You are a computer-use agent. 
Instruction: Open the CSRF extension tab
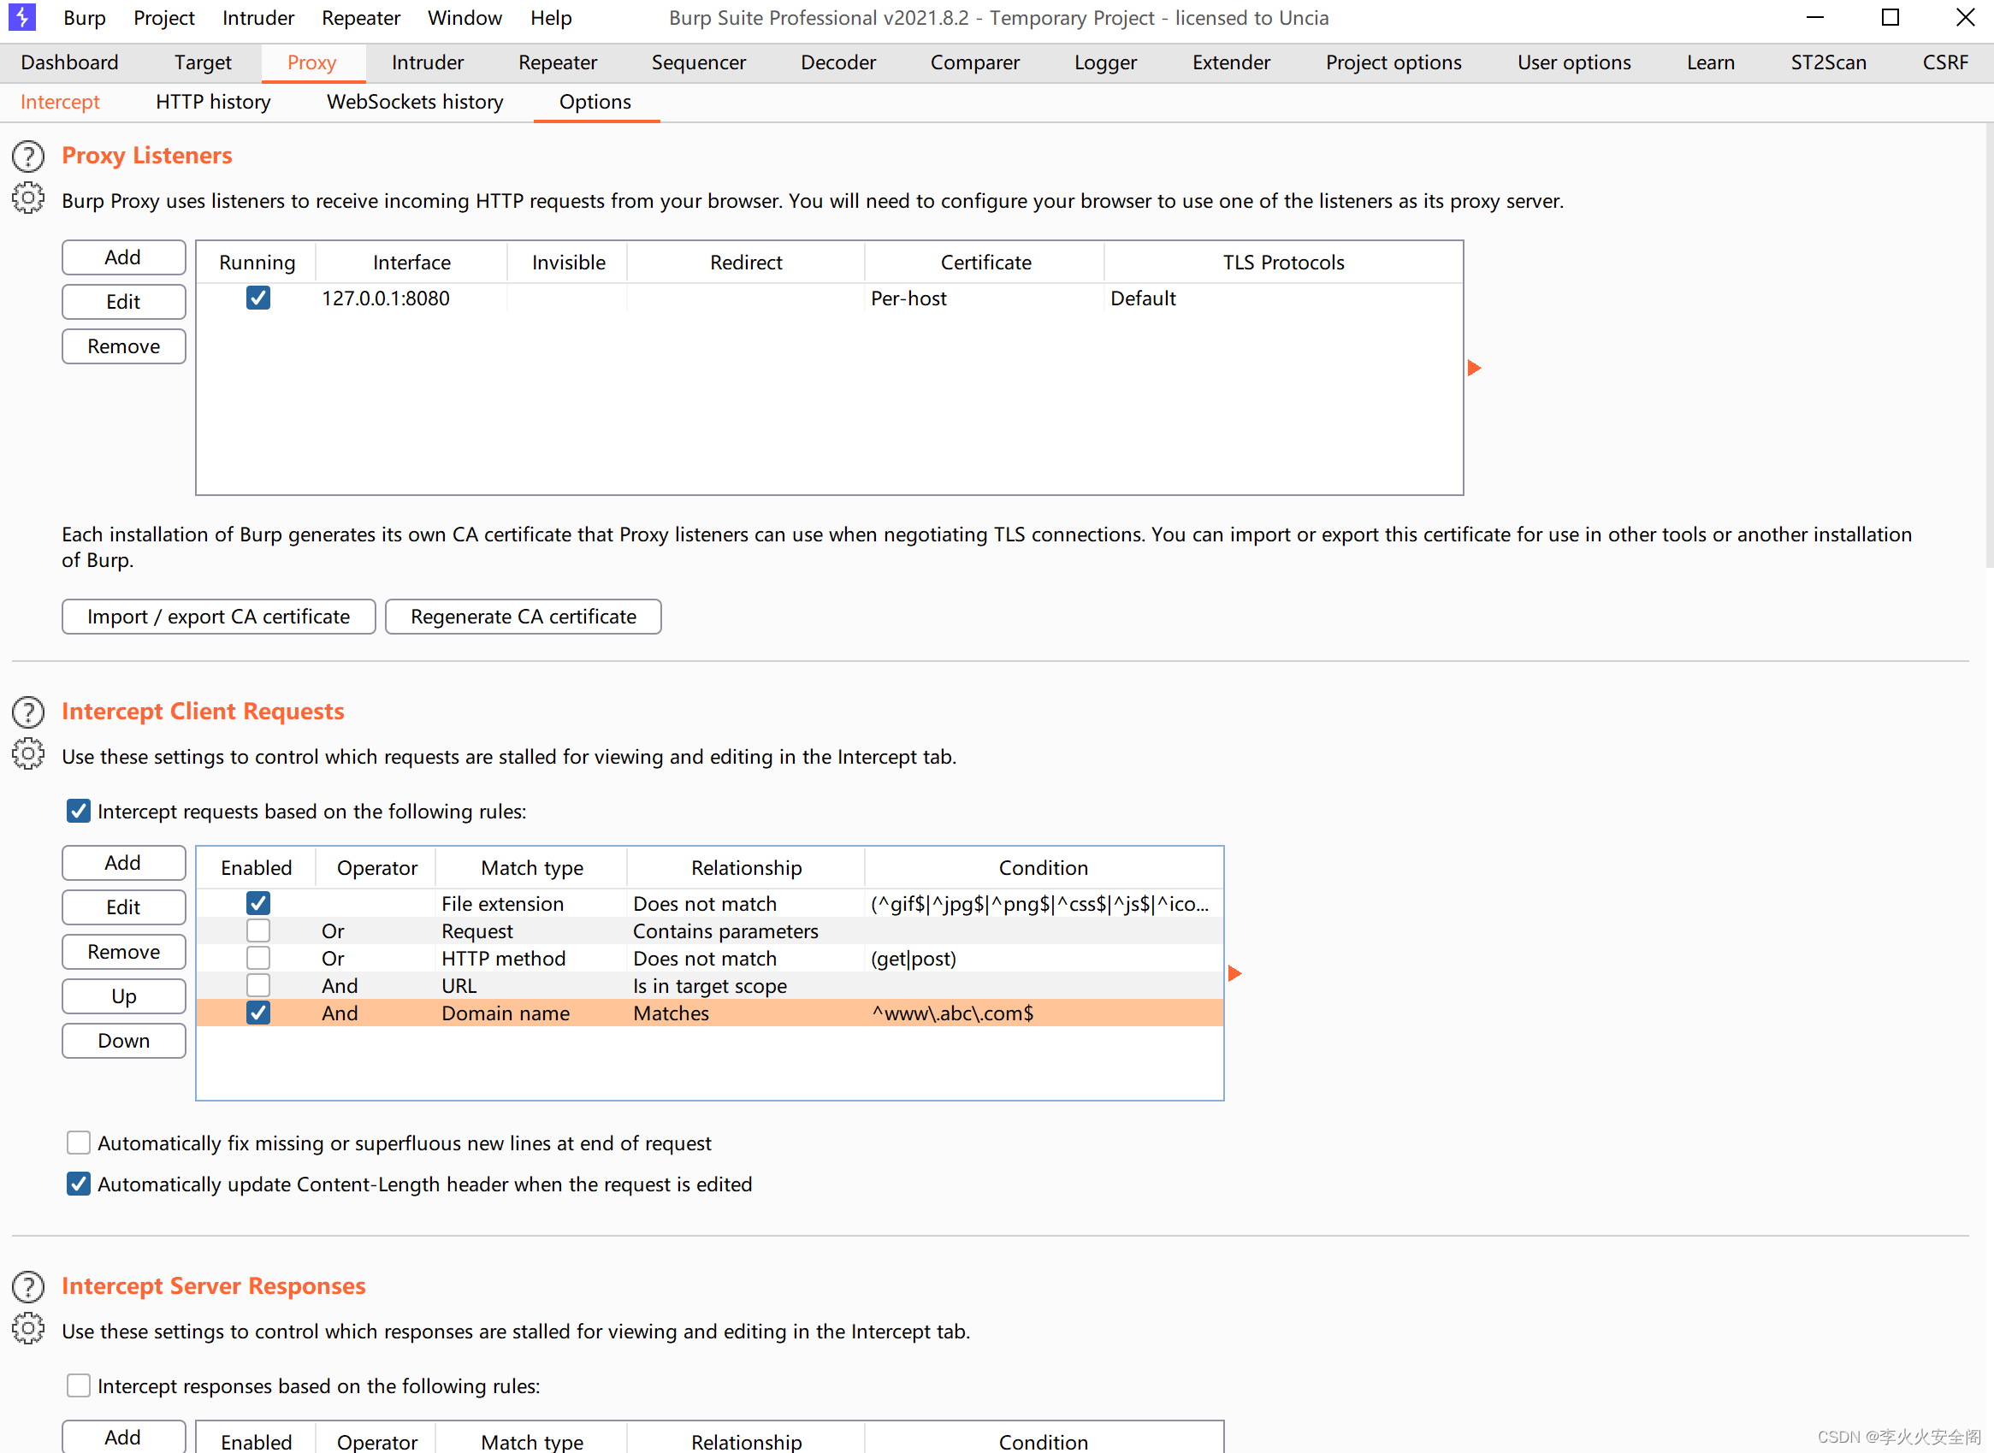click(1944, 62)
